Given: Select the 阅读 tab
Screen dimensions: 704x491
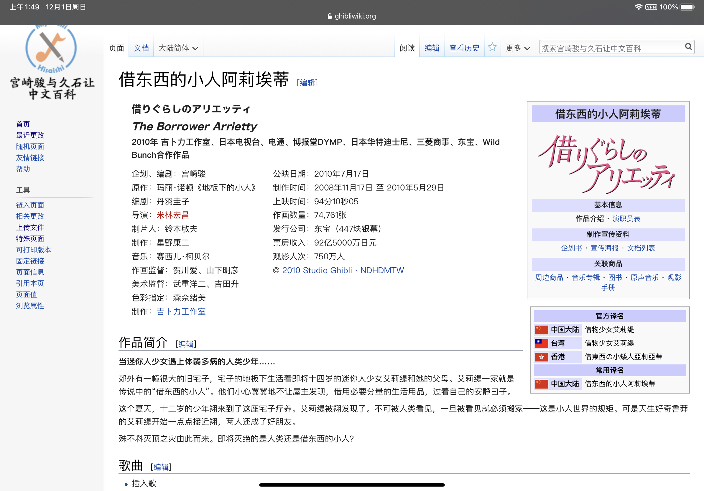Looking at the screenshot, I should click(x=407, y=48).
